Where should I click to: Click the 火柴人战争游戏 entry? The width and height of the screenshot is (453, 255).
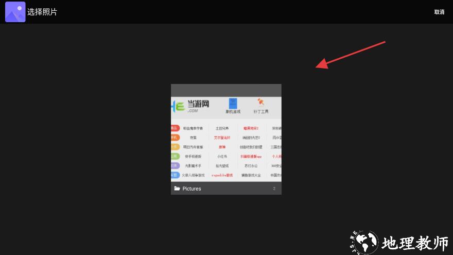193,175
